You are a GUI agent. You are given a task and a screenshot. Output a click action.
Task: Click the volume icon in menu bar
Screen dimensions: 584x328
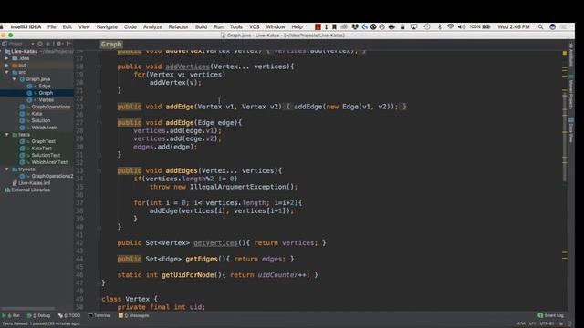tap(461, 26)
